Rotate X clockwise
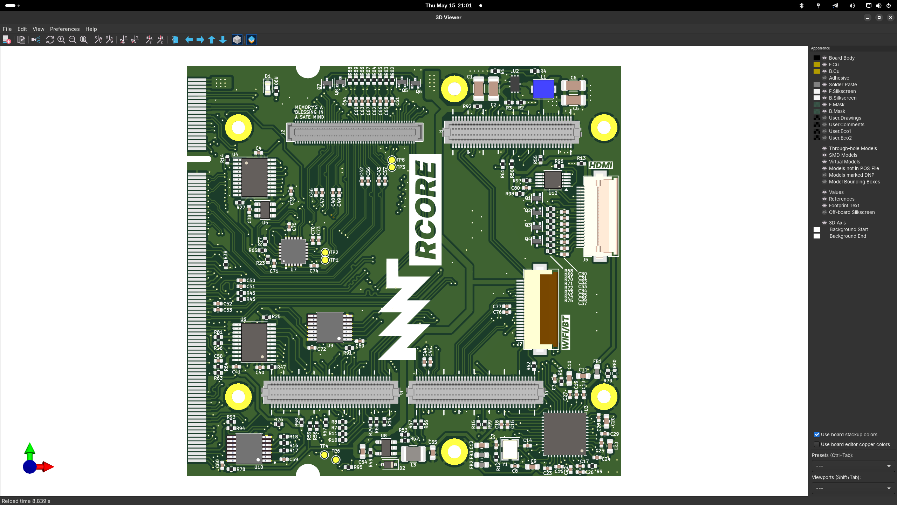Image resolution: width=897 pixels, height=505 pixels. pyautogui.click(x=98, y=40)
